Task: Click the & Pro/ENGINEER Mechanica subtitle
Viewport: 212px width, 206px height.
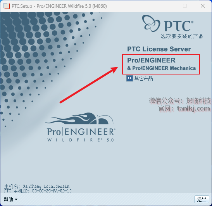Action: pyautogui.click(x=162, y=68)
